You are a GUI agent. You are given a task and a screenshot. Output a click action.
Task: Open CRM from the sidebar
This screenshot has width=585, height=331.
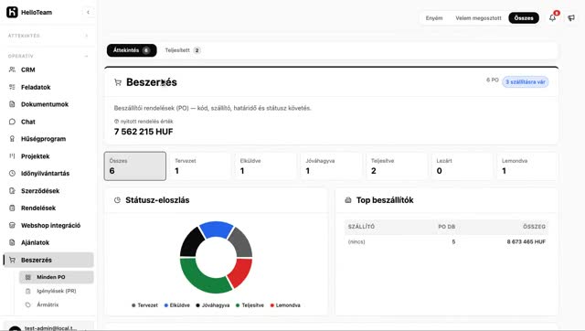pyautogui.click(x=48, y=69)
